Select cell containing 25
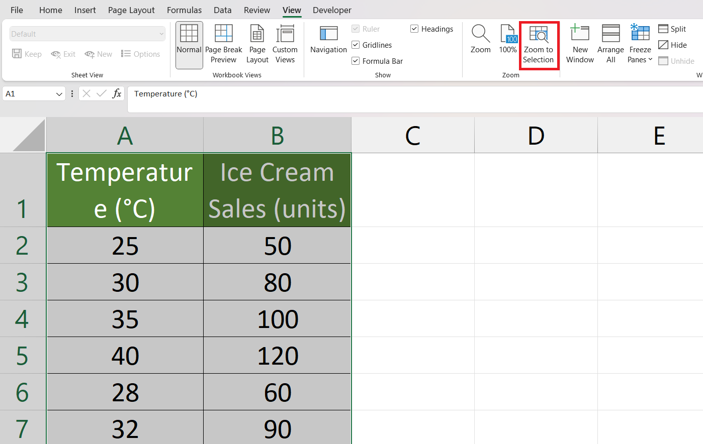Image resolution: width=703 pixels, height=444 pixels. [x=125, y=245]
